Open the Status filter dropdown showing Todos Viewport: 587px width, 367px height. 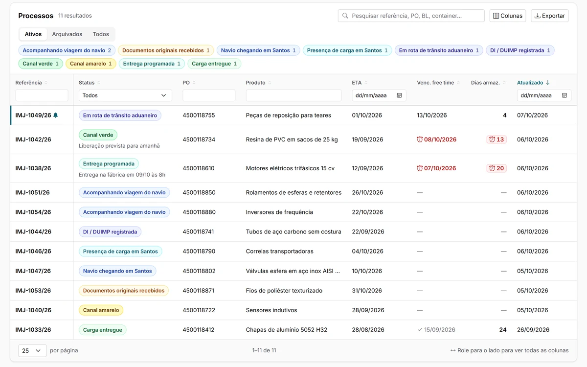point(125,95)
